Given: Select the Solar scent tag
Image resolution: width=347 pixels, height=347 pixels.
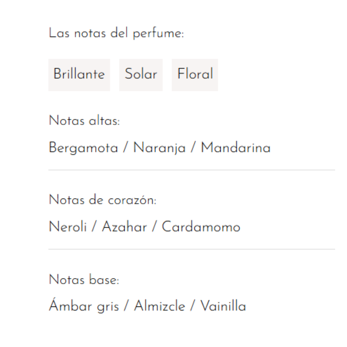Looking at the screenshot, I should click(x=141, y=75).
